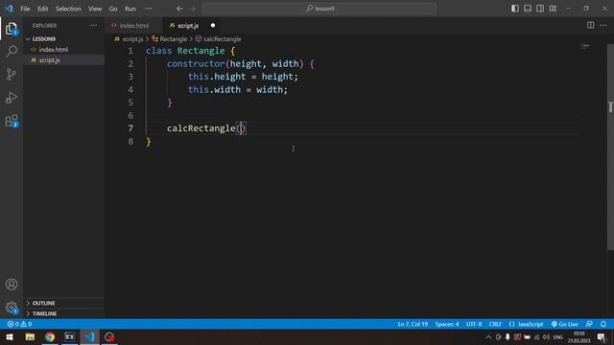Open the Customize Layout icon

pyautogui.click(x=553, y=9)
